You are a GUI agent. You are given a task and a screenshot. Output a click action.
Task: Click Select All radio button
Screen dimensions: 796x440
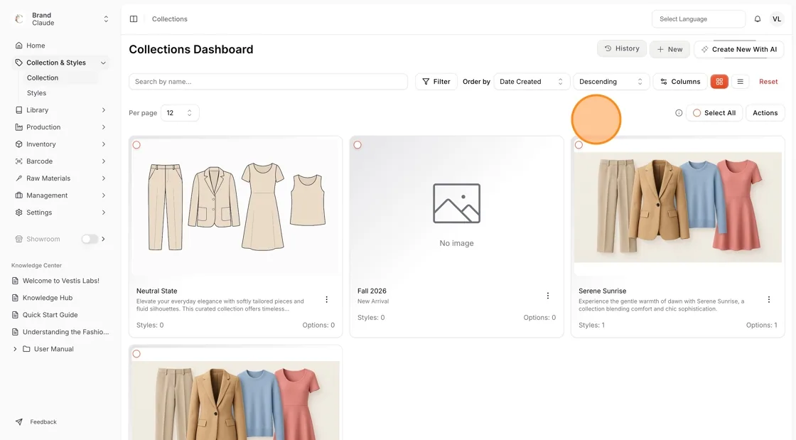click(697, 112)
